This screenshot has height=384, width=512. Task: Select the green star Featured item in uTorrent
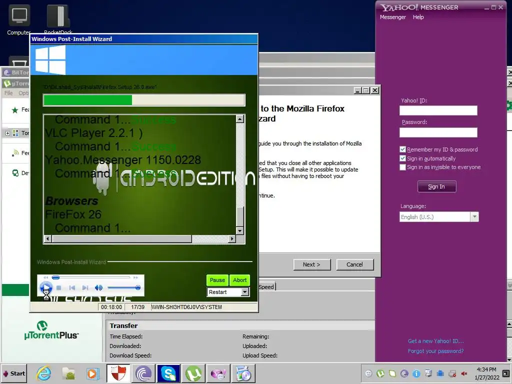click(14, 109)
